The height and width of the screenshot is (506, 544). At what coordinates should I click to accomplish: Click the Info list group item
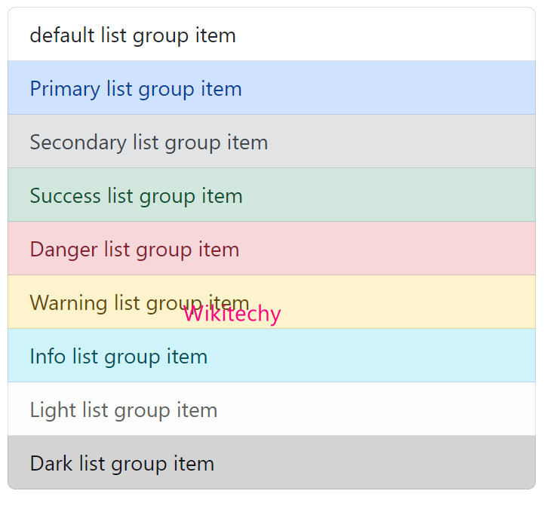[x=118, y=357]
